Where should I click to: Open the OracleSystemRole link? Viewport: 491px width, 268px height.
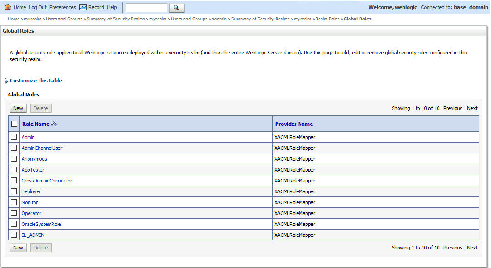point(41,224)
